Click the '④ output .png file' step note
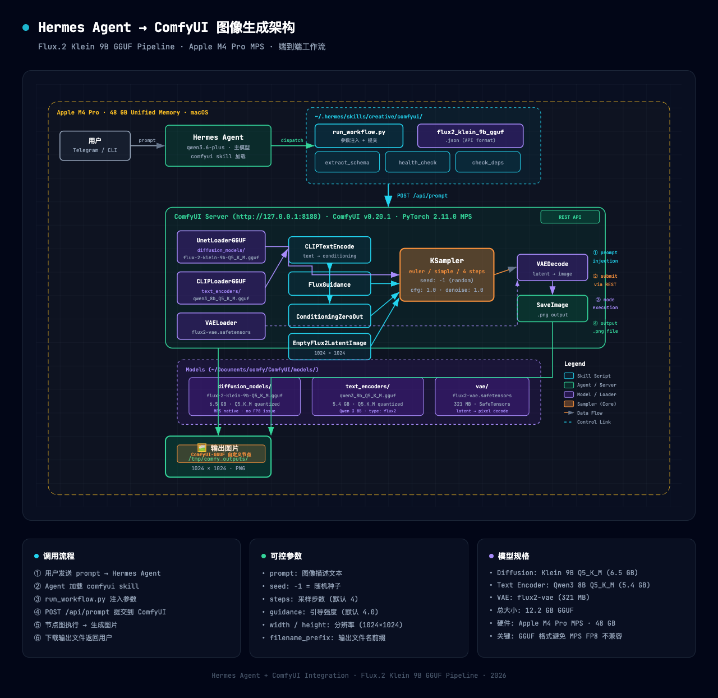Screen dimensions: 718x698 (605, 327)
